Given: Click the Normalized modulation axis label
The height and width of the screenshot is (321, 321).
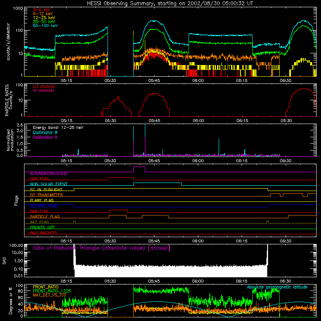Looking at the screenshot, I should tap(10, 140).
